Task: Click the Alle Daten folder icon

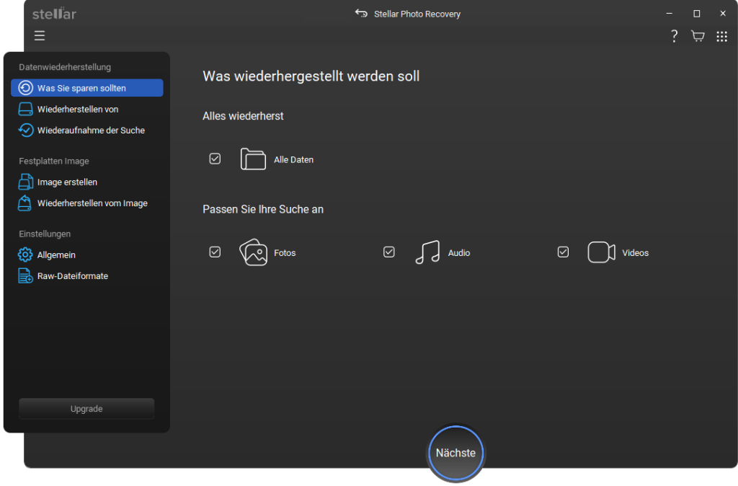Action: point(253,159)
